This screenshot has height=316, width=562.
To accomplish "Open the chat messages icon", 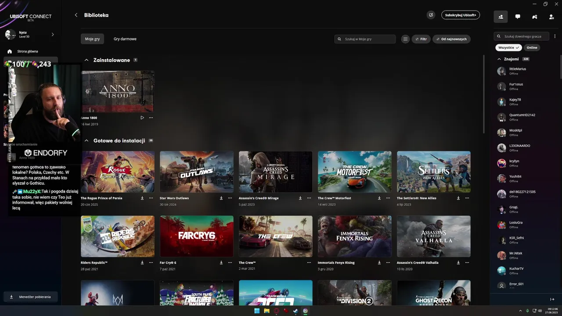I will coord(518,17).
